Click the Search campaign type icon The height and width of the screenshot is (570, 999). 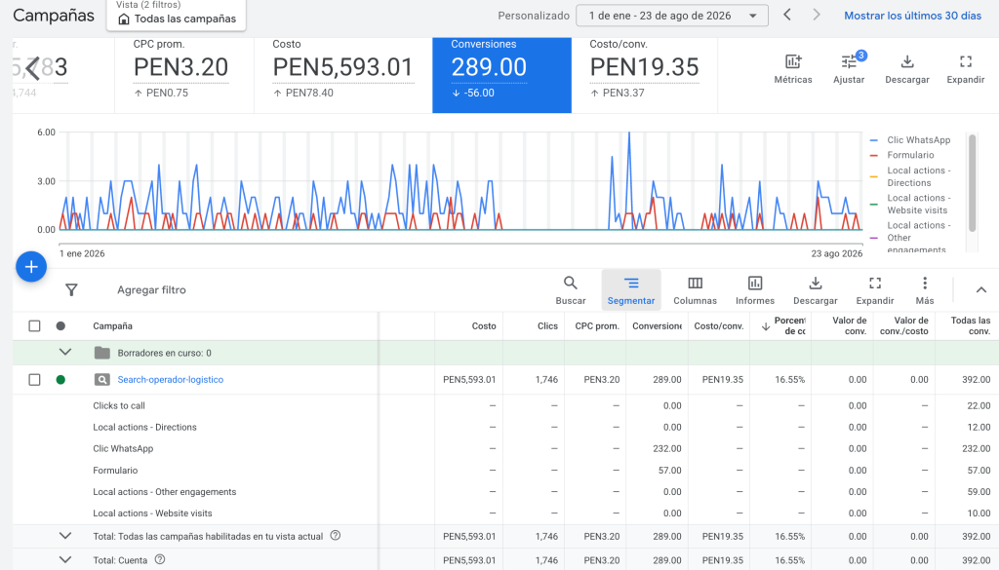101,380
